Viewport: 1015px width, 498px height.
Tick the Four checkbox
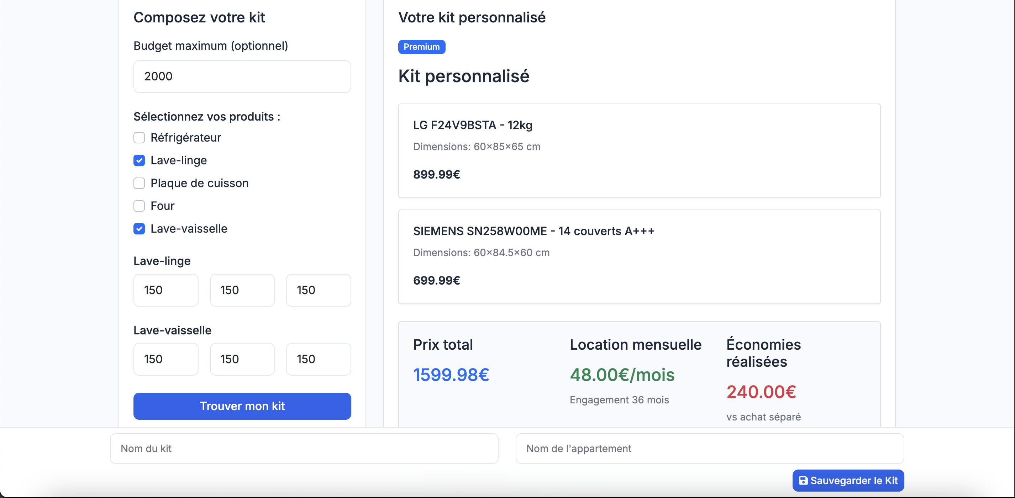[x=139, y=206]
